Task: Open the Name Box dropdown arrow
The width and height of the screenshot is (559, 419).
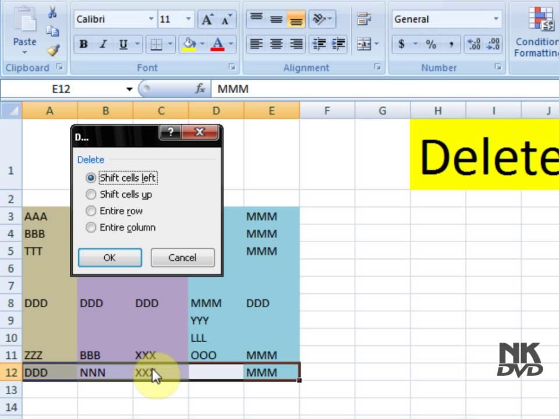Action: point(129,89)
